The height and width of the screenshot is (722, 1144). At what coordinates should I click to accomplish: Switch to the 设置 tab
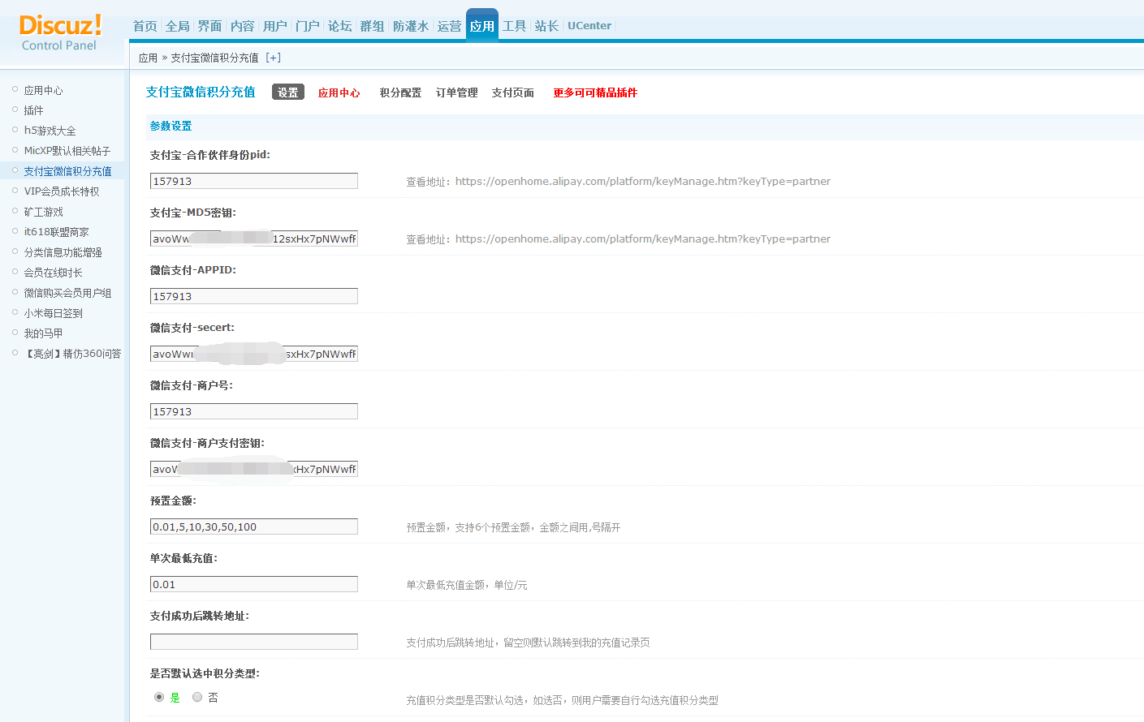(x=288, y=92)
